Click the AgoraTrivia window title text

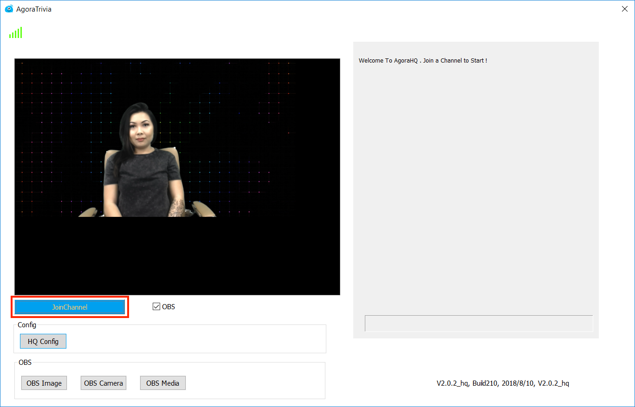(x=34, y=9)
